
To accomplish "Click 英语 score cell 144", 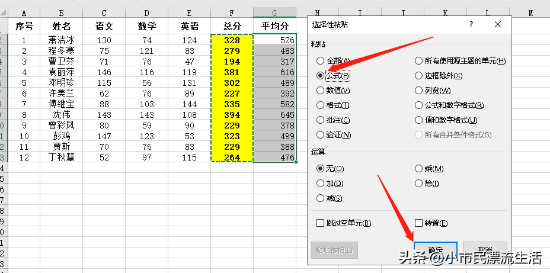I will pyautogui.click(x=190, y=104).
